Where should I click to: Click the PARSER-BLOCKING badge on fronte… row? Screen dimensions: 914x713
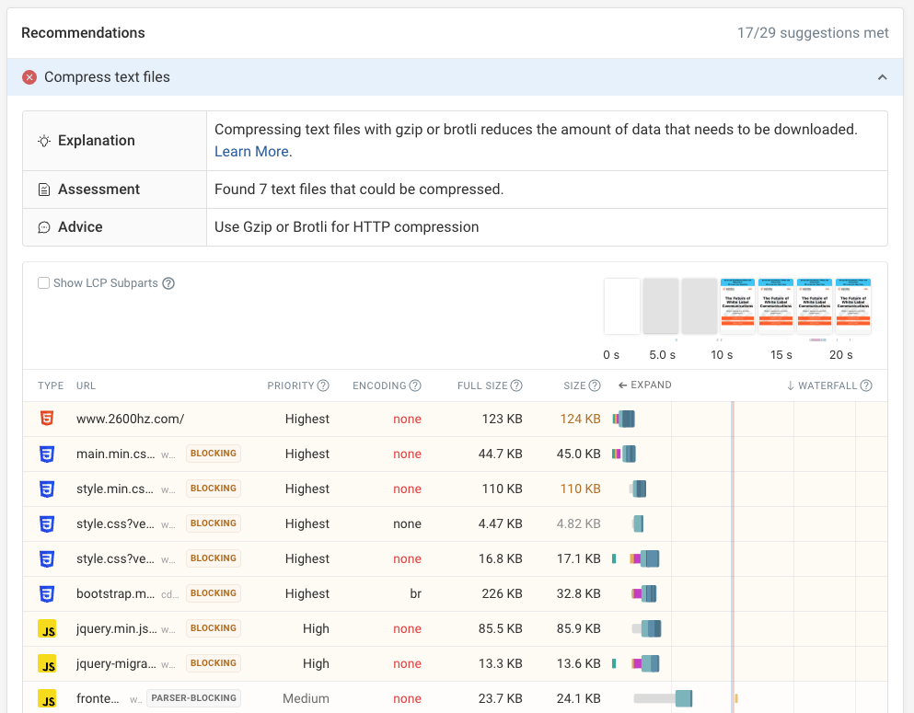click(193, 698)
